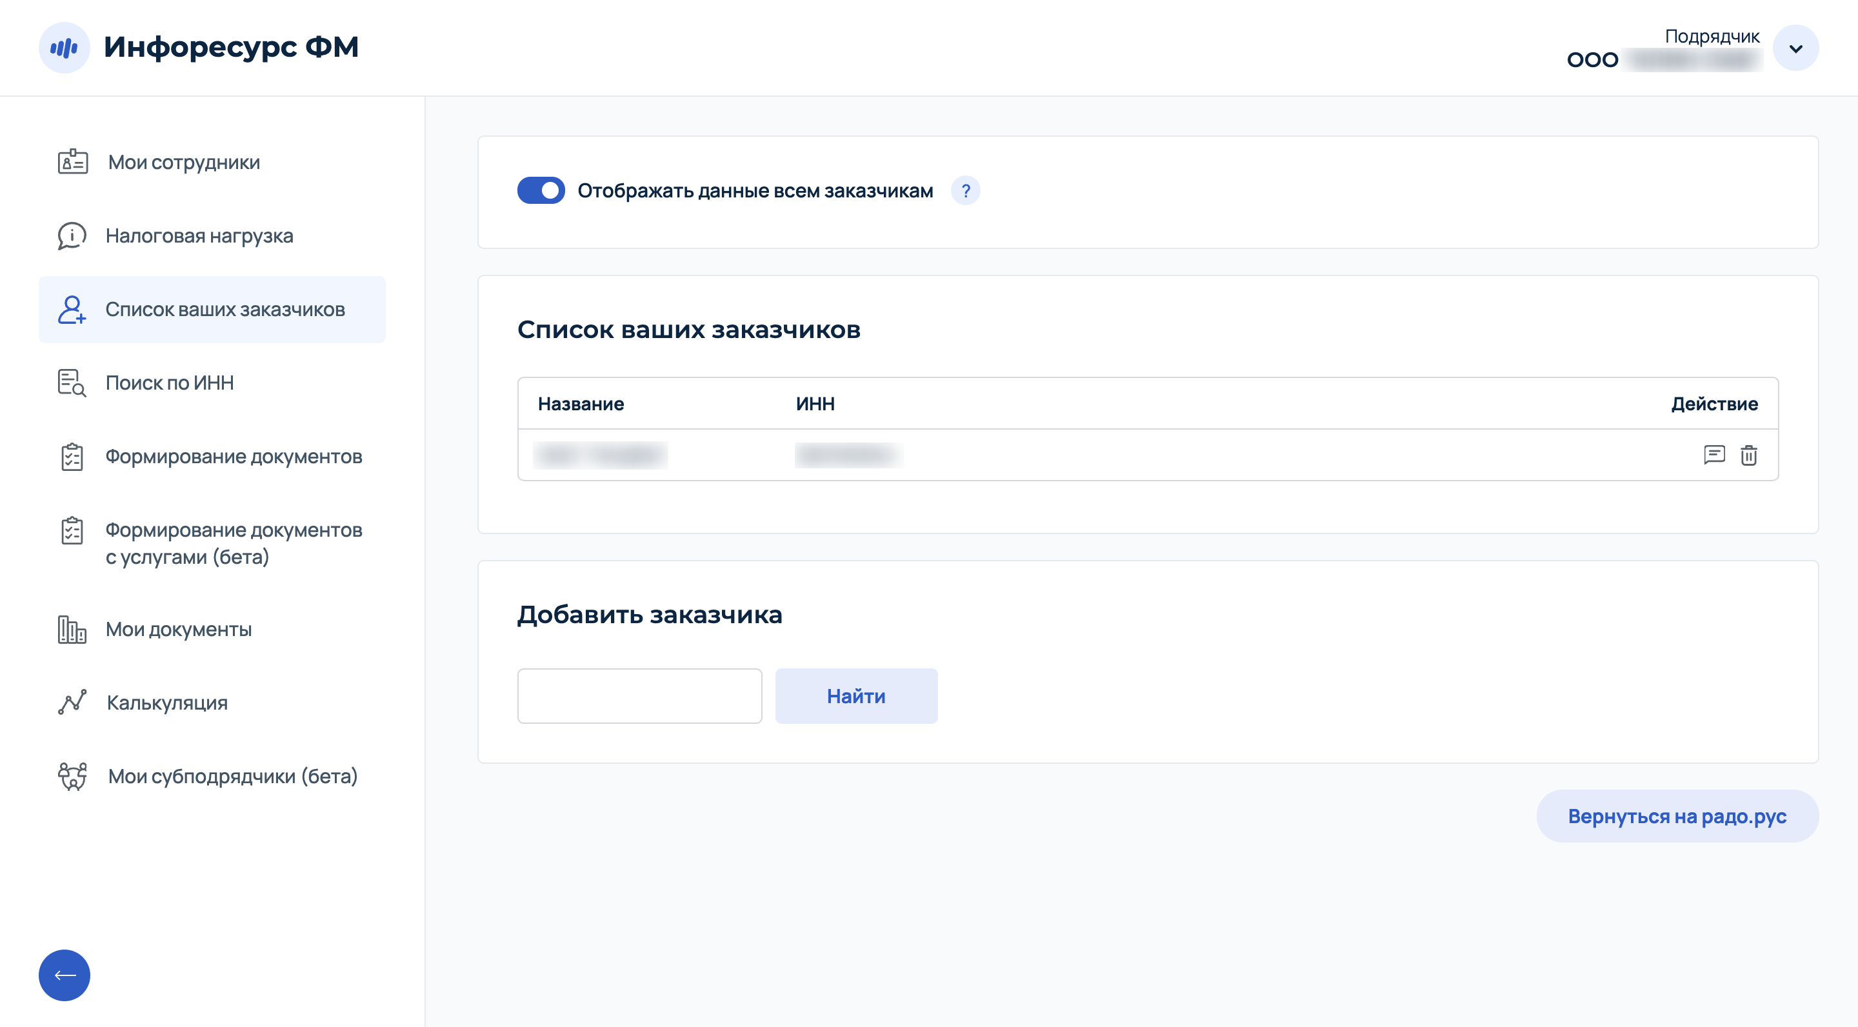Open Мои документы menu item

[212, 630]
